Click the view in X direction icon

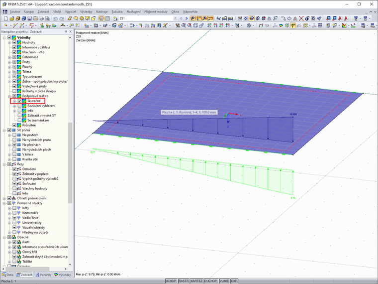pyautogui.click(x=209, y=25)
